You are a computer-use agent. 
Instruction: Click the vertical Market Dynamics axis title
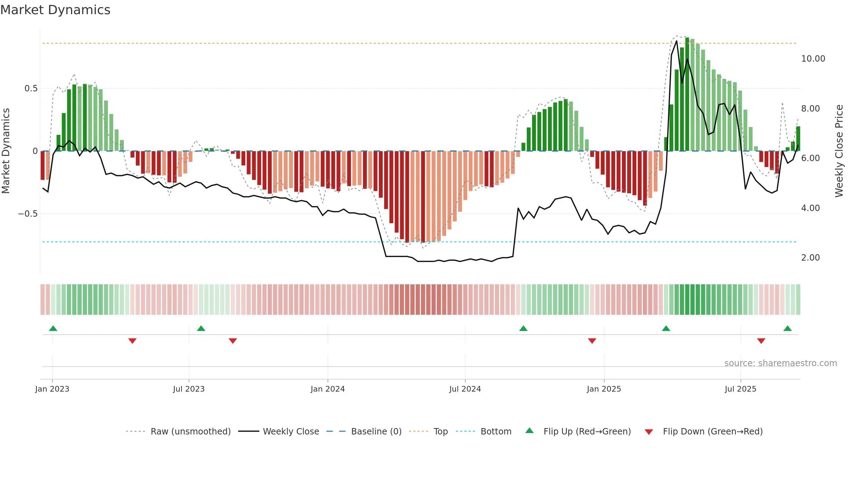click(x=6, y=151)
